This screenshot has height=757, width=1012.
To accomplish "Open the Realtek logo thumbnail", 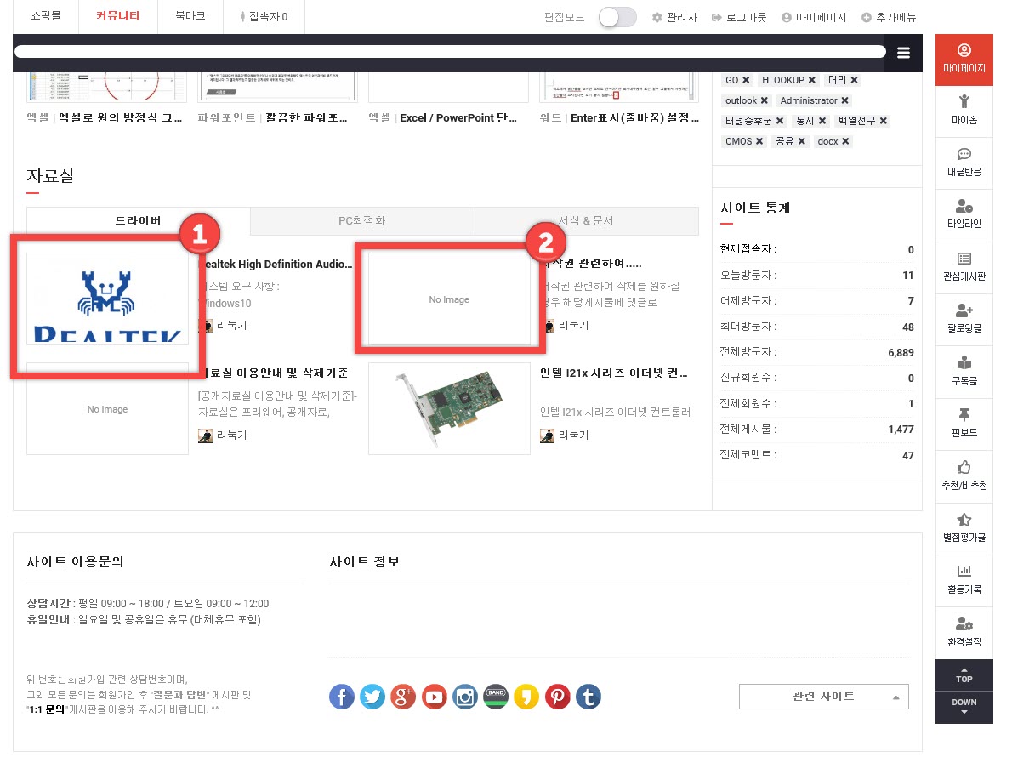I will pyautogui.click(x=108, y=299).
